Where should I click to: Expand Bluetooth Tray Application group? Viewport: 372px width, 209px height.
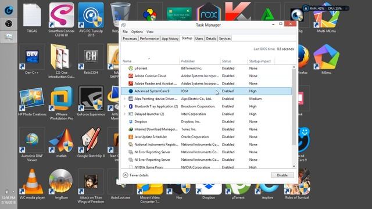point(125,106)
